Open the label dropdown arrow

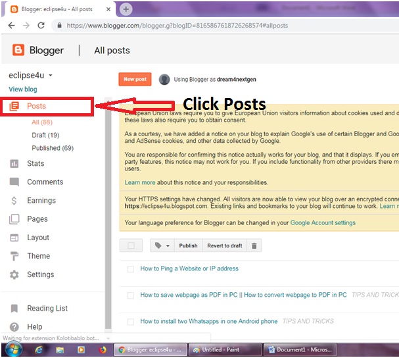(168, 246)
